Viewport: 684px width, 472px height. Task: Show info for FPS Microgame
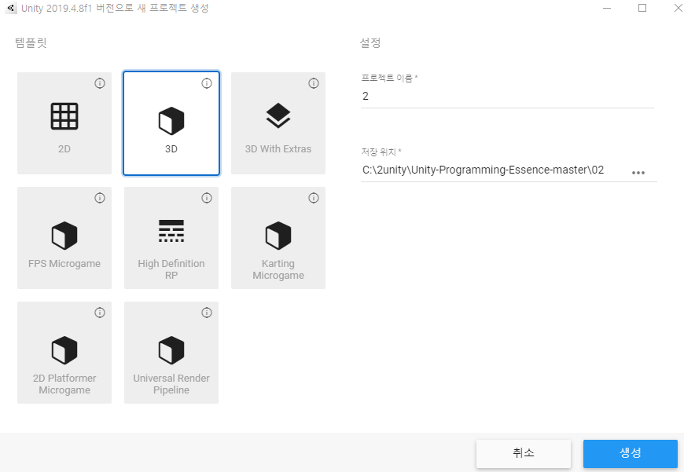tap(100, 198)
